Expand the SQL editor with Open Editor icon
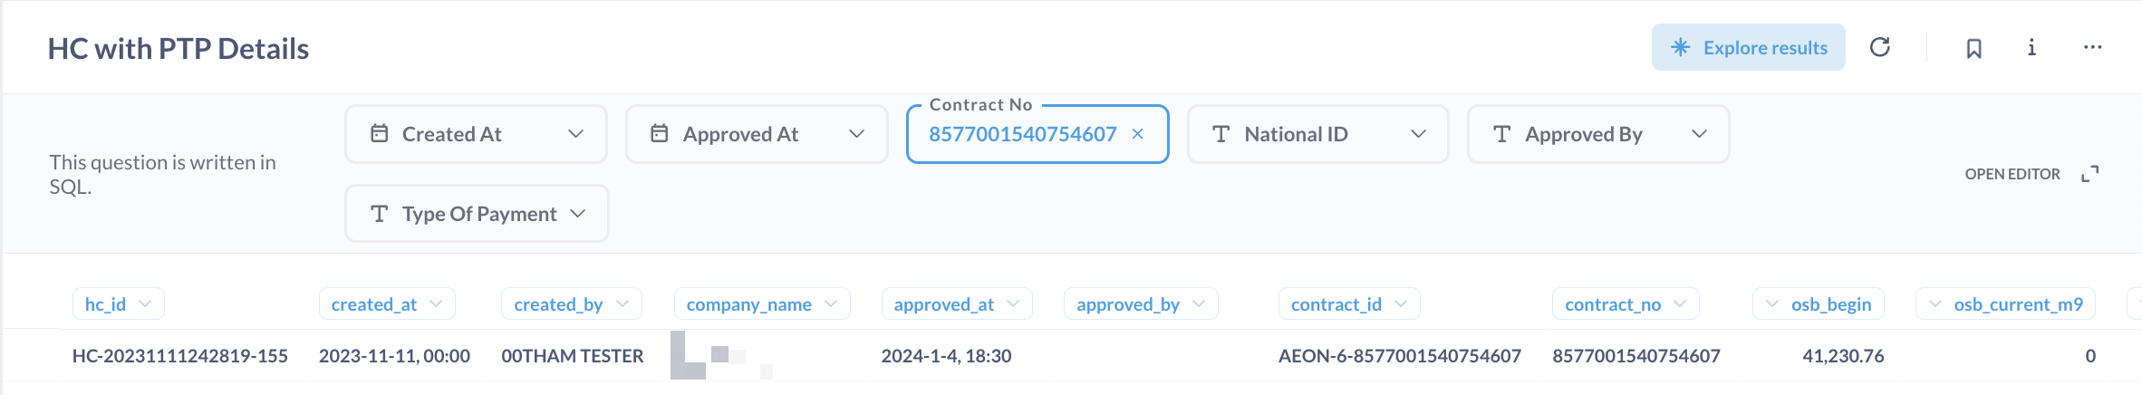Image resolution: width=2142 pixels, height=395 pixels. (2090, 174)
